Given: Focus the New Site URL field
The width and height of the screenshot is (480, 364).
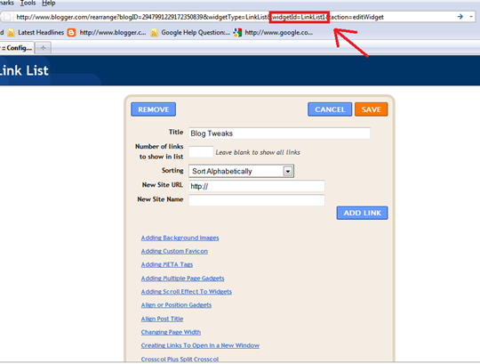Looking at the screenshot, I should (x=257, y=186).
